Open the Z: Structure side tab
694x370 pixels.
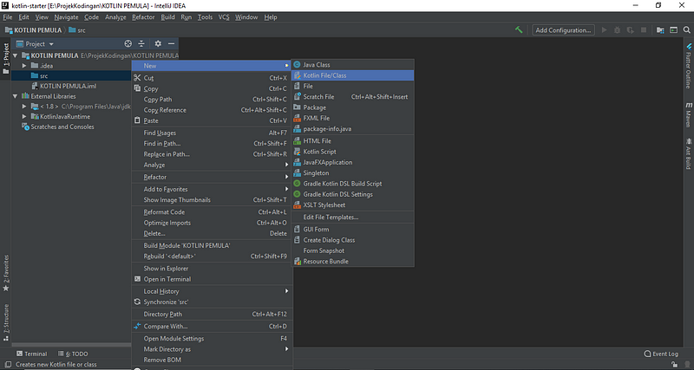(6, 322)
